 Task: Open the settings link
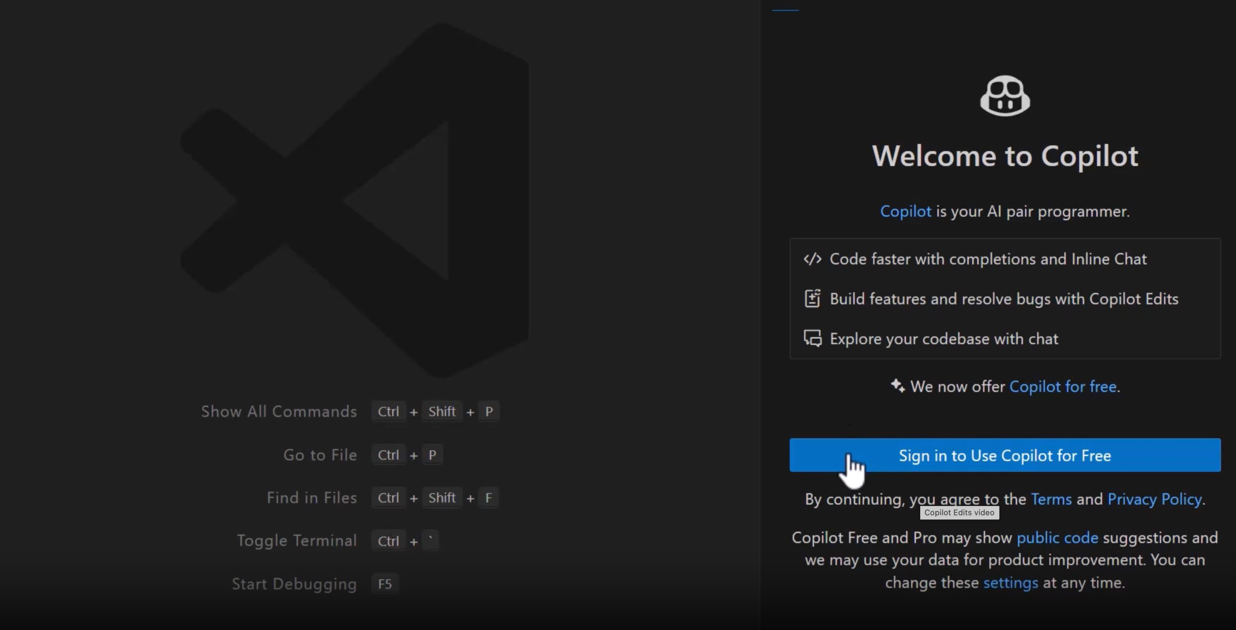click(x=1011, y=583)
